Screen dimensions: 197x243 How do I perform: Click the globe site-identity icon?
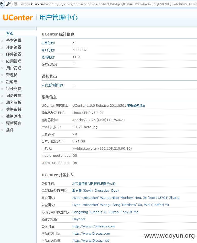[16, 4]
